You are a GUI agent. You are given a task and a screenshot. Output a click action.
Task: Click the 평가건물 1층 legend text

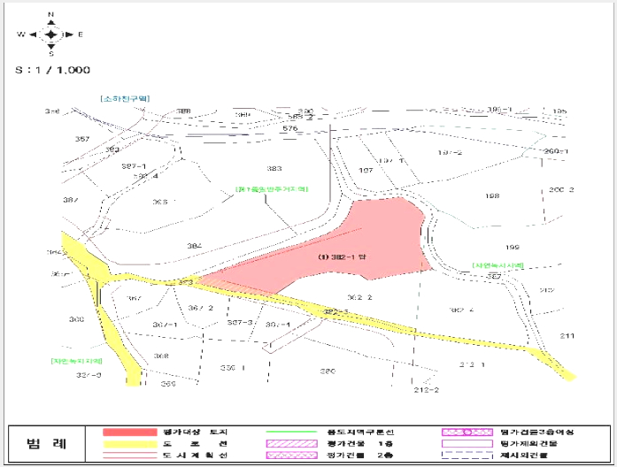(360, 444)
